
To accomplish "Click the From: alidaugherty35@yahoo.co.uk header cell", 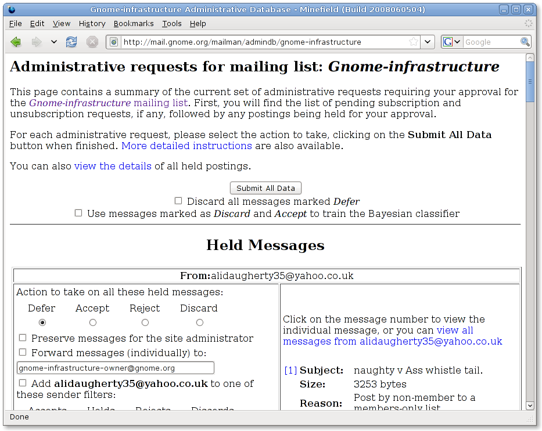I will click(x=267, y=276).
